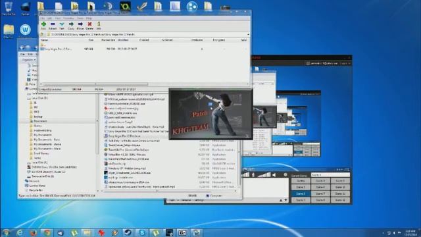Screen dimensions: 421x237
Task: Select the parent '..' folder row in 7-Zip
Action: 43,45
